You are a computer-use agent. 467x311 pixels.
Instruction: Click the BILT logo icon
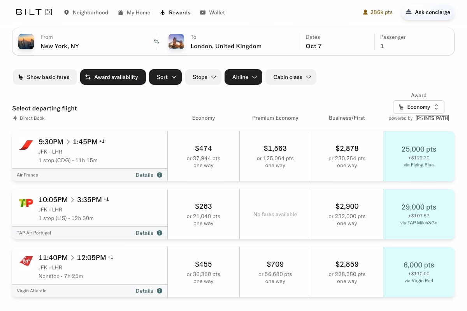tap(49, 12)
